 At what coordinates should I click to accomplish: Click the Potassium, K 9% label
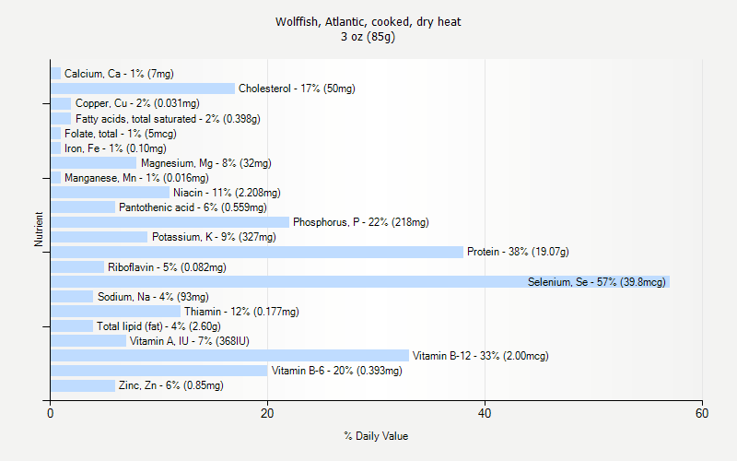click(x=214, y=237)
